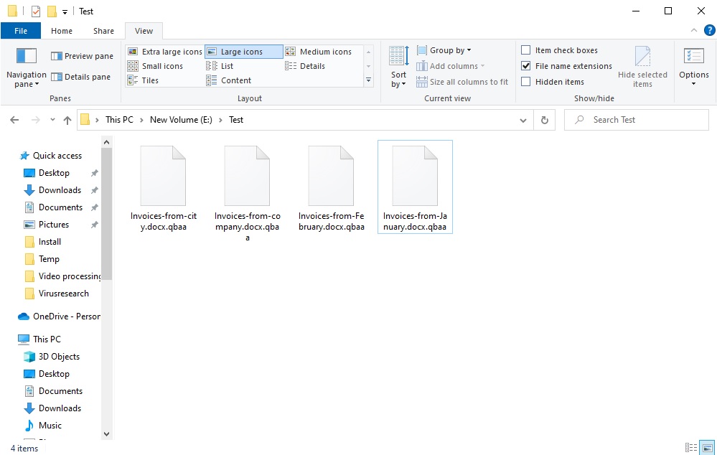The height and width of the screenshot is (455, 717).
Task: Open the Sort by menu
Action: pos(398,67)
